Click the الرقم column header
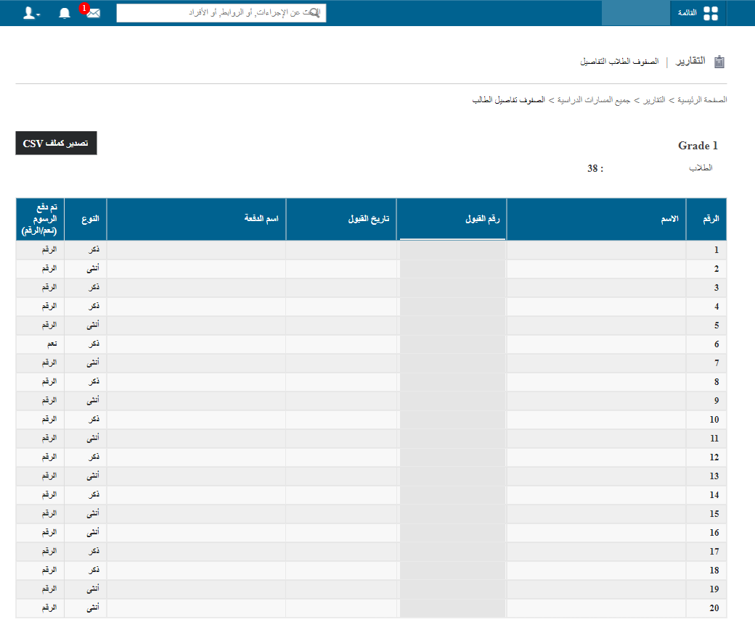The width and height of the screenshot is (755, 630). (x=706, y=219)
